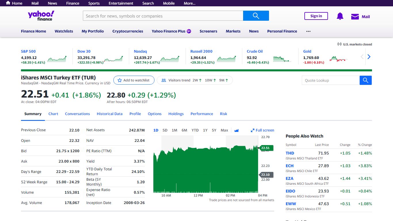Click the S&P 500 sparkline chart

[x=57, y=59]
